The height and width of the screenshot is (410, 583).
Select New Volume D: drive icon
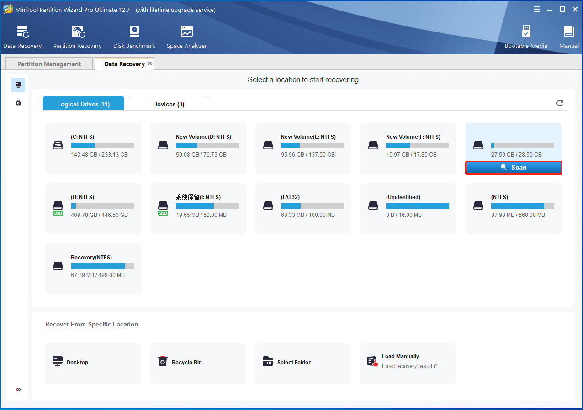point(163,145)
